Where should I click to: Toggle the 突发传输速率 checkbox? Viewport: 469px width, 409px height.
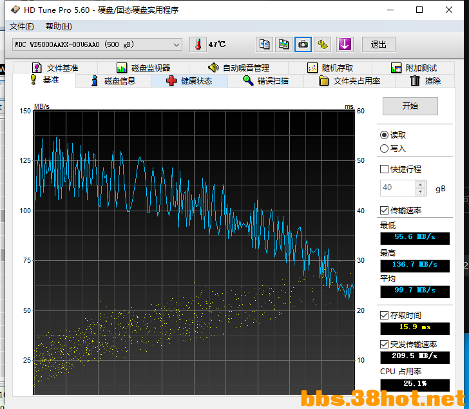[x=384, y=345]
